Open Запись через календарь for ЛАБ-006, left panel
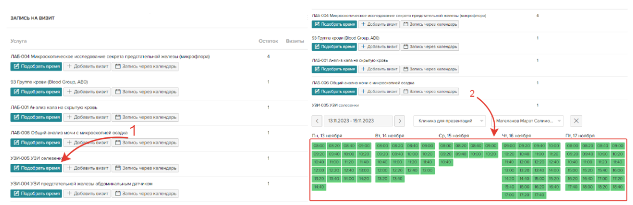Viewport: 633px width, 205px height. pyautogui.click(x=145, y=143)
